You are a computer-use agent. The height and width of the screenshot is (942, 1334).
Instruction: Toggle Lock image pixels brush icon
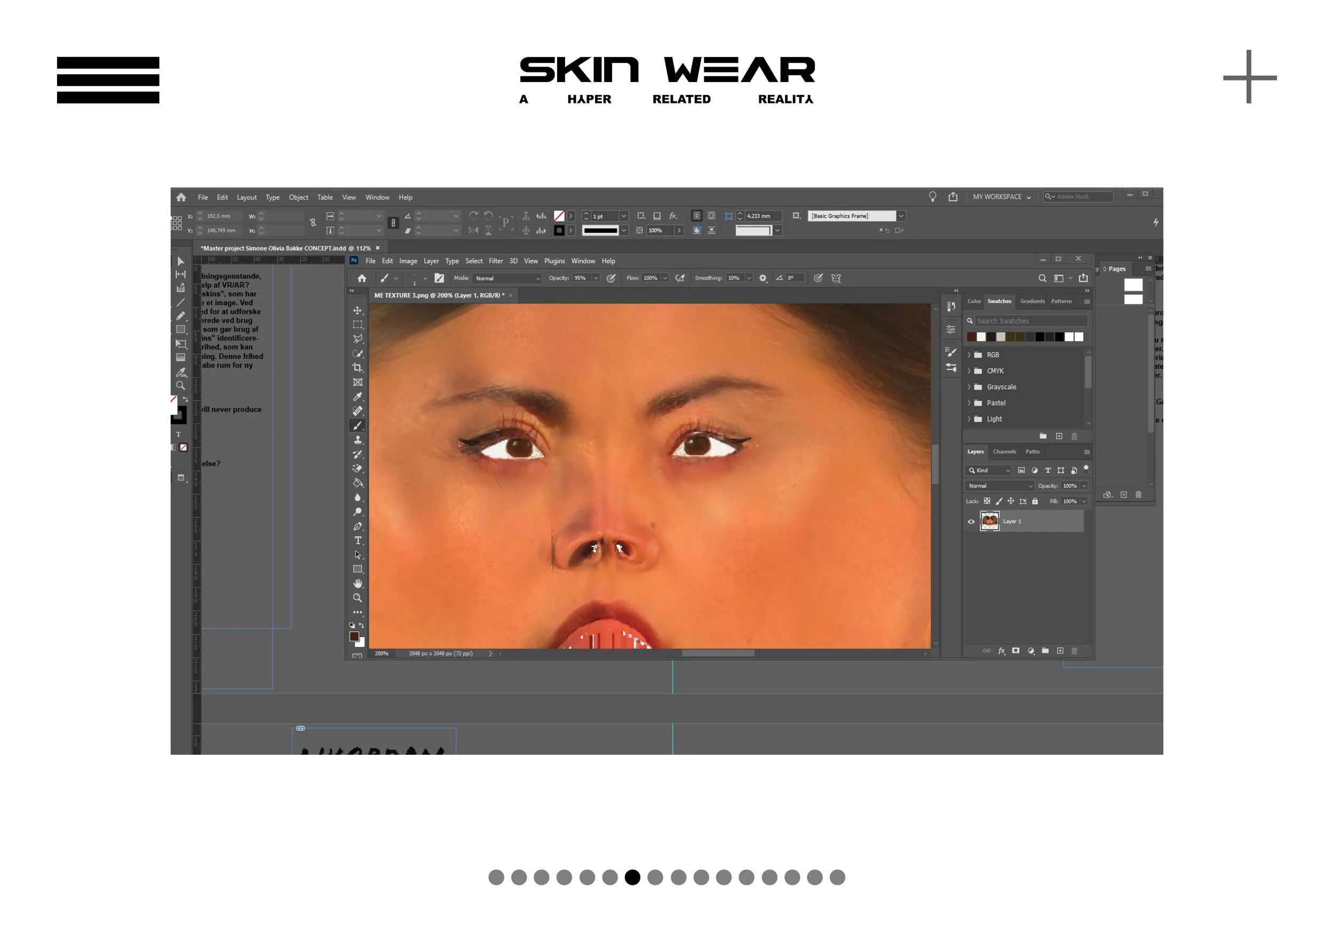pyautogui.click(x=999, y=501)
